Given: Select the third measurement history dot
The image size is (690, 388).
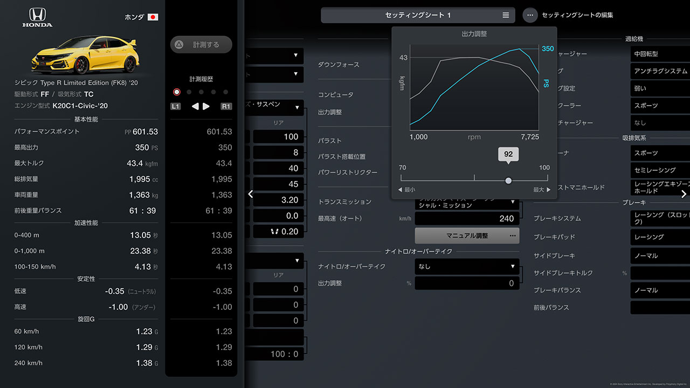Looking at the screenshot, I should pos(201,92).
